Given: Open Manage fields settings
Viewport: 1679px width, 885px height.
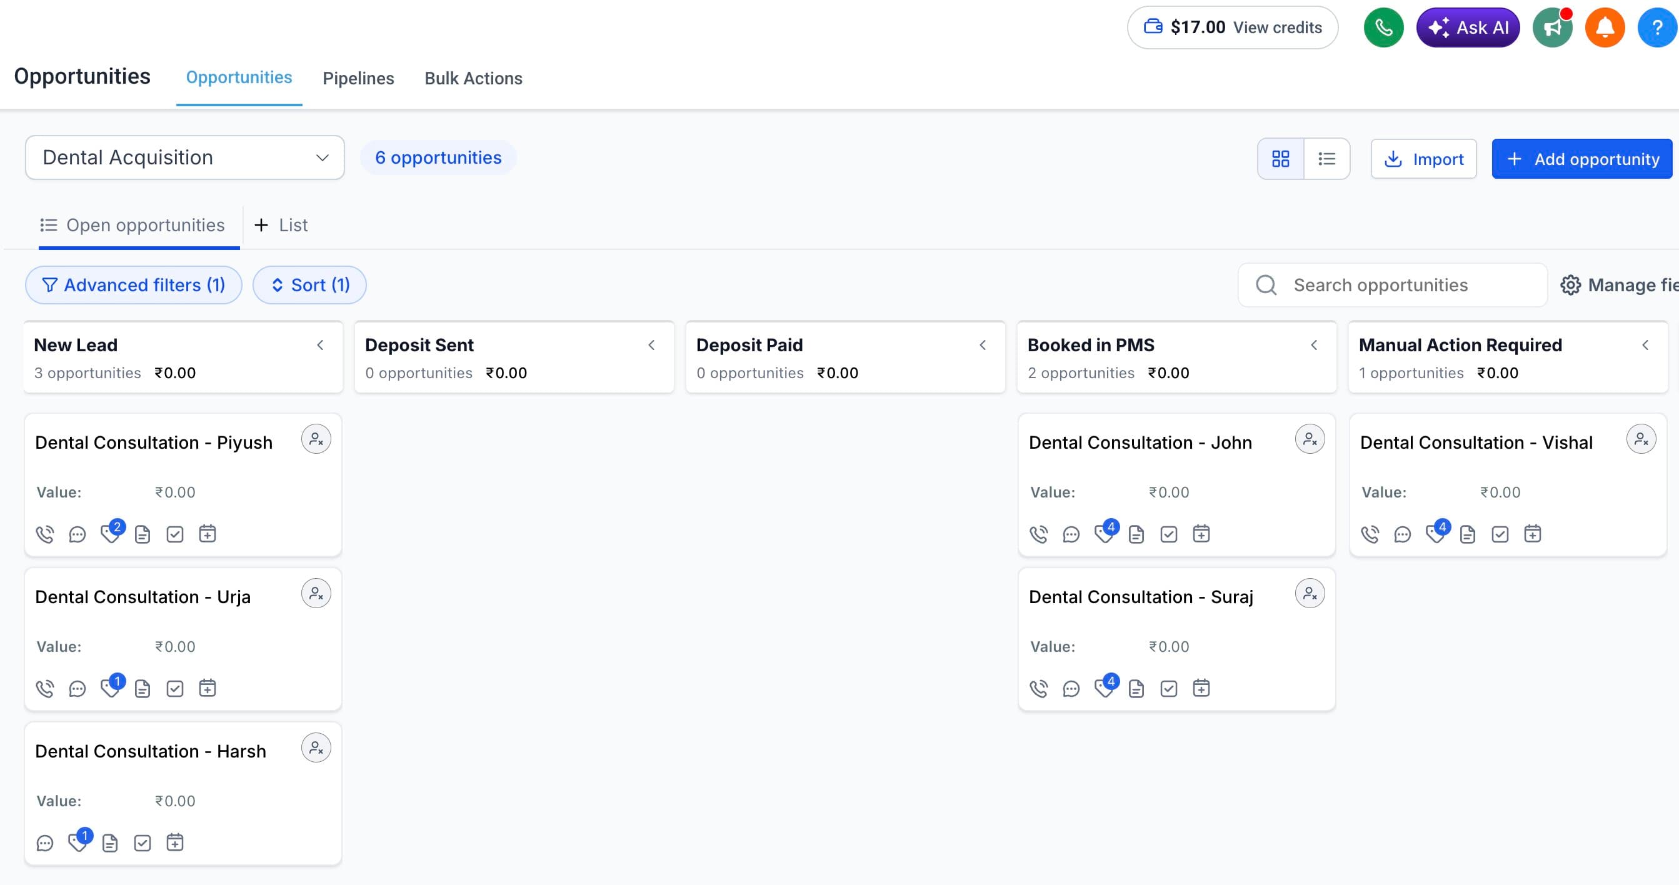Looking at the screenshot, I should click(x=1620, y=285).
